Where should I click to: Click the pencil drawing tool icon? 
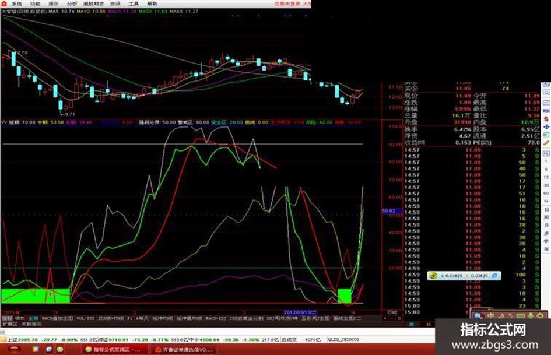tap(546, 143)
